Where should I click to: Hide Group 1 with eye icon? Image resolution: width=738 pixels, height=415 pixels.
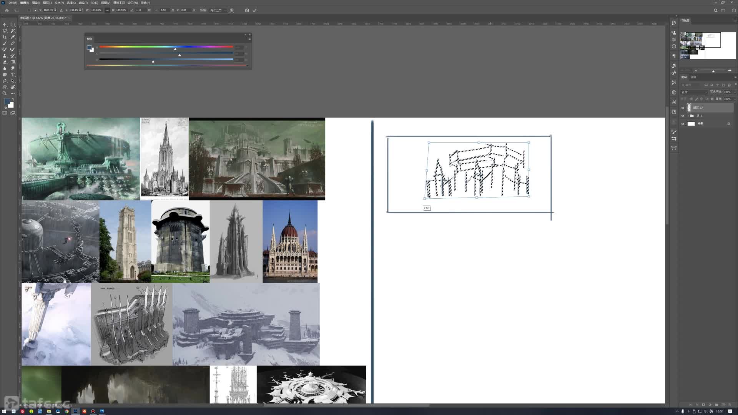point(683,116)
